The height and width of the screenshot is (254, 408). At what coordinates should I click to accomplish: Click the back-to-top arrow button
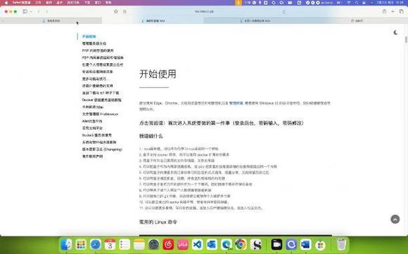[x=395, y=219]
